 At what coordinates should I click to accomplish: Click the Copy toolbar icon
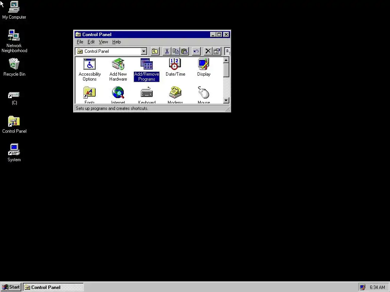176,51
